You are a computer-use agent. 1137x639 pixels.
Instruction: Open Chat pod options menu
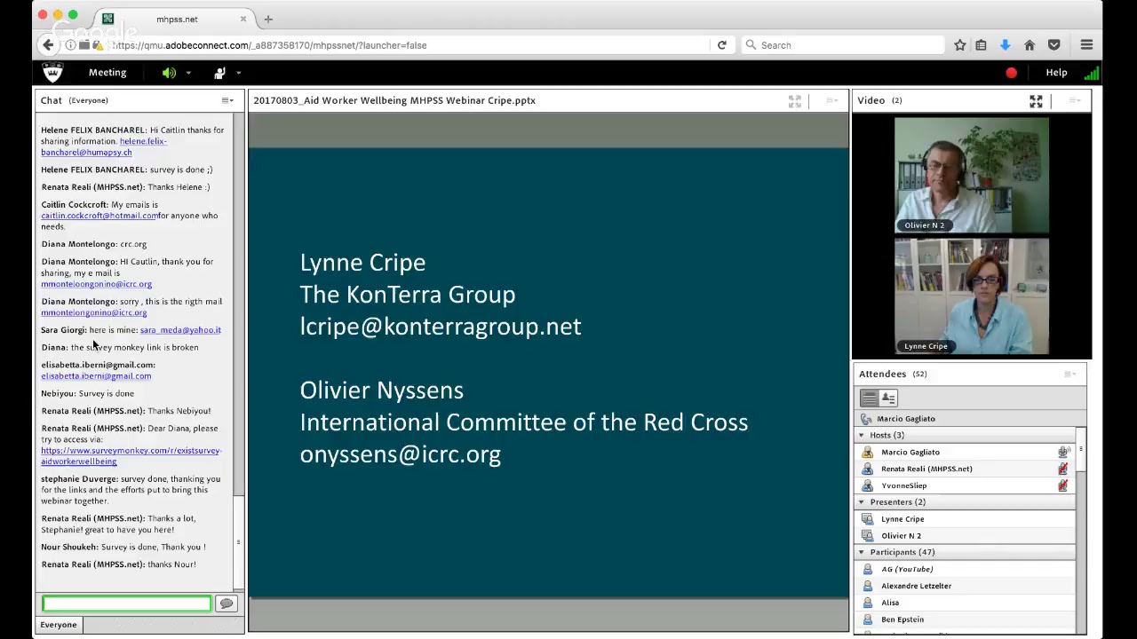pyautogui.click(x=227, y=100)
